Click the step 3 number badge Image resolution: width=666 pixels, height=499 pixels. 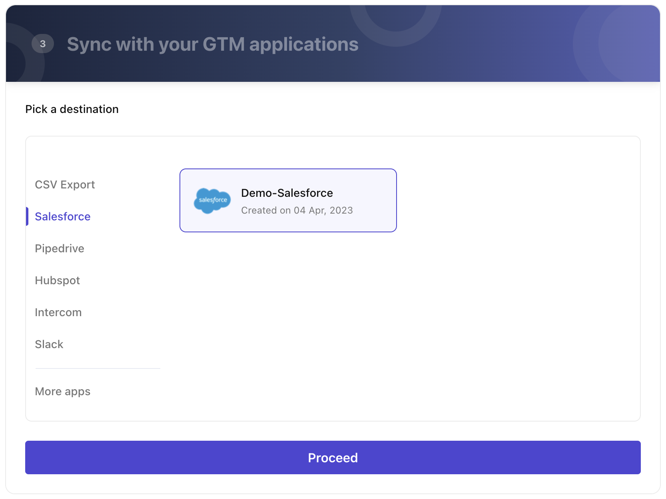[x=43, y=44]
